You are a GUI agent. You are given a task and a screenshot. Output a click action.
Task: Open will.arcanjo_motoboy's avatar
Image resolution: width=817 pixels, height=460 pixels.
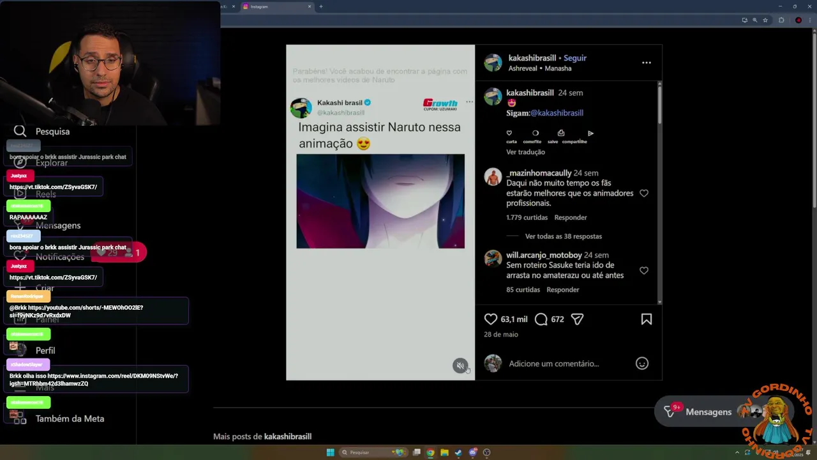[493, 259]
